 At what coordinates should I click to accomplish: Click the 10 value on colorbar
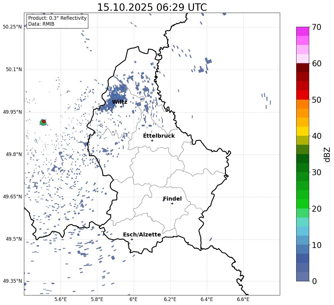coord(317,245)
